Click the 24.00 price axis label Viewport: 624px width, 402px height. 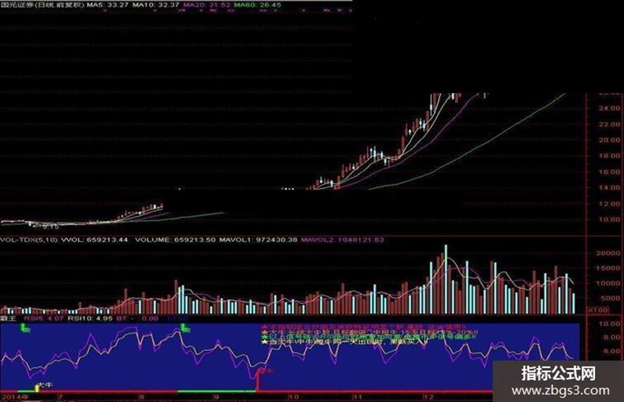(608, 108)
